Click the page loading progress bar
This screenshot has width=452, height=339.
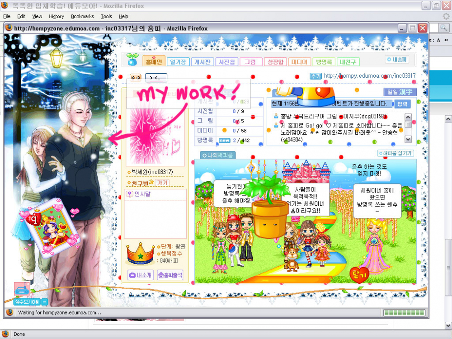pyautogui.click(x=404, y=313)
